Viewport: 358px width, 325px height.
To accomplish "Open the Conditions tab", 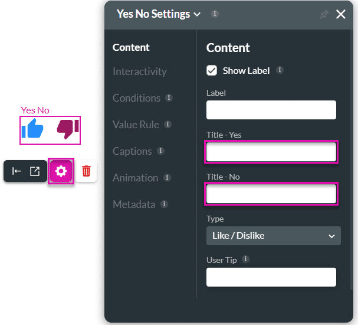I will click(x=137, y=98).
